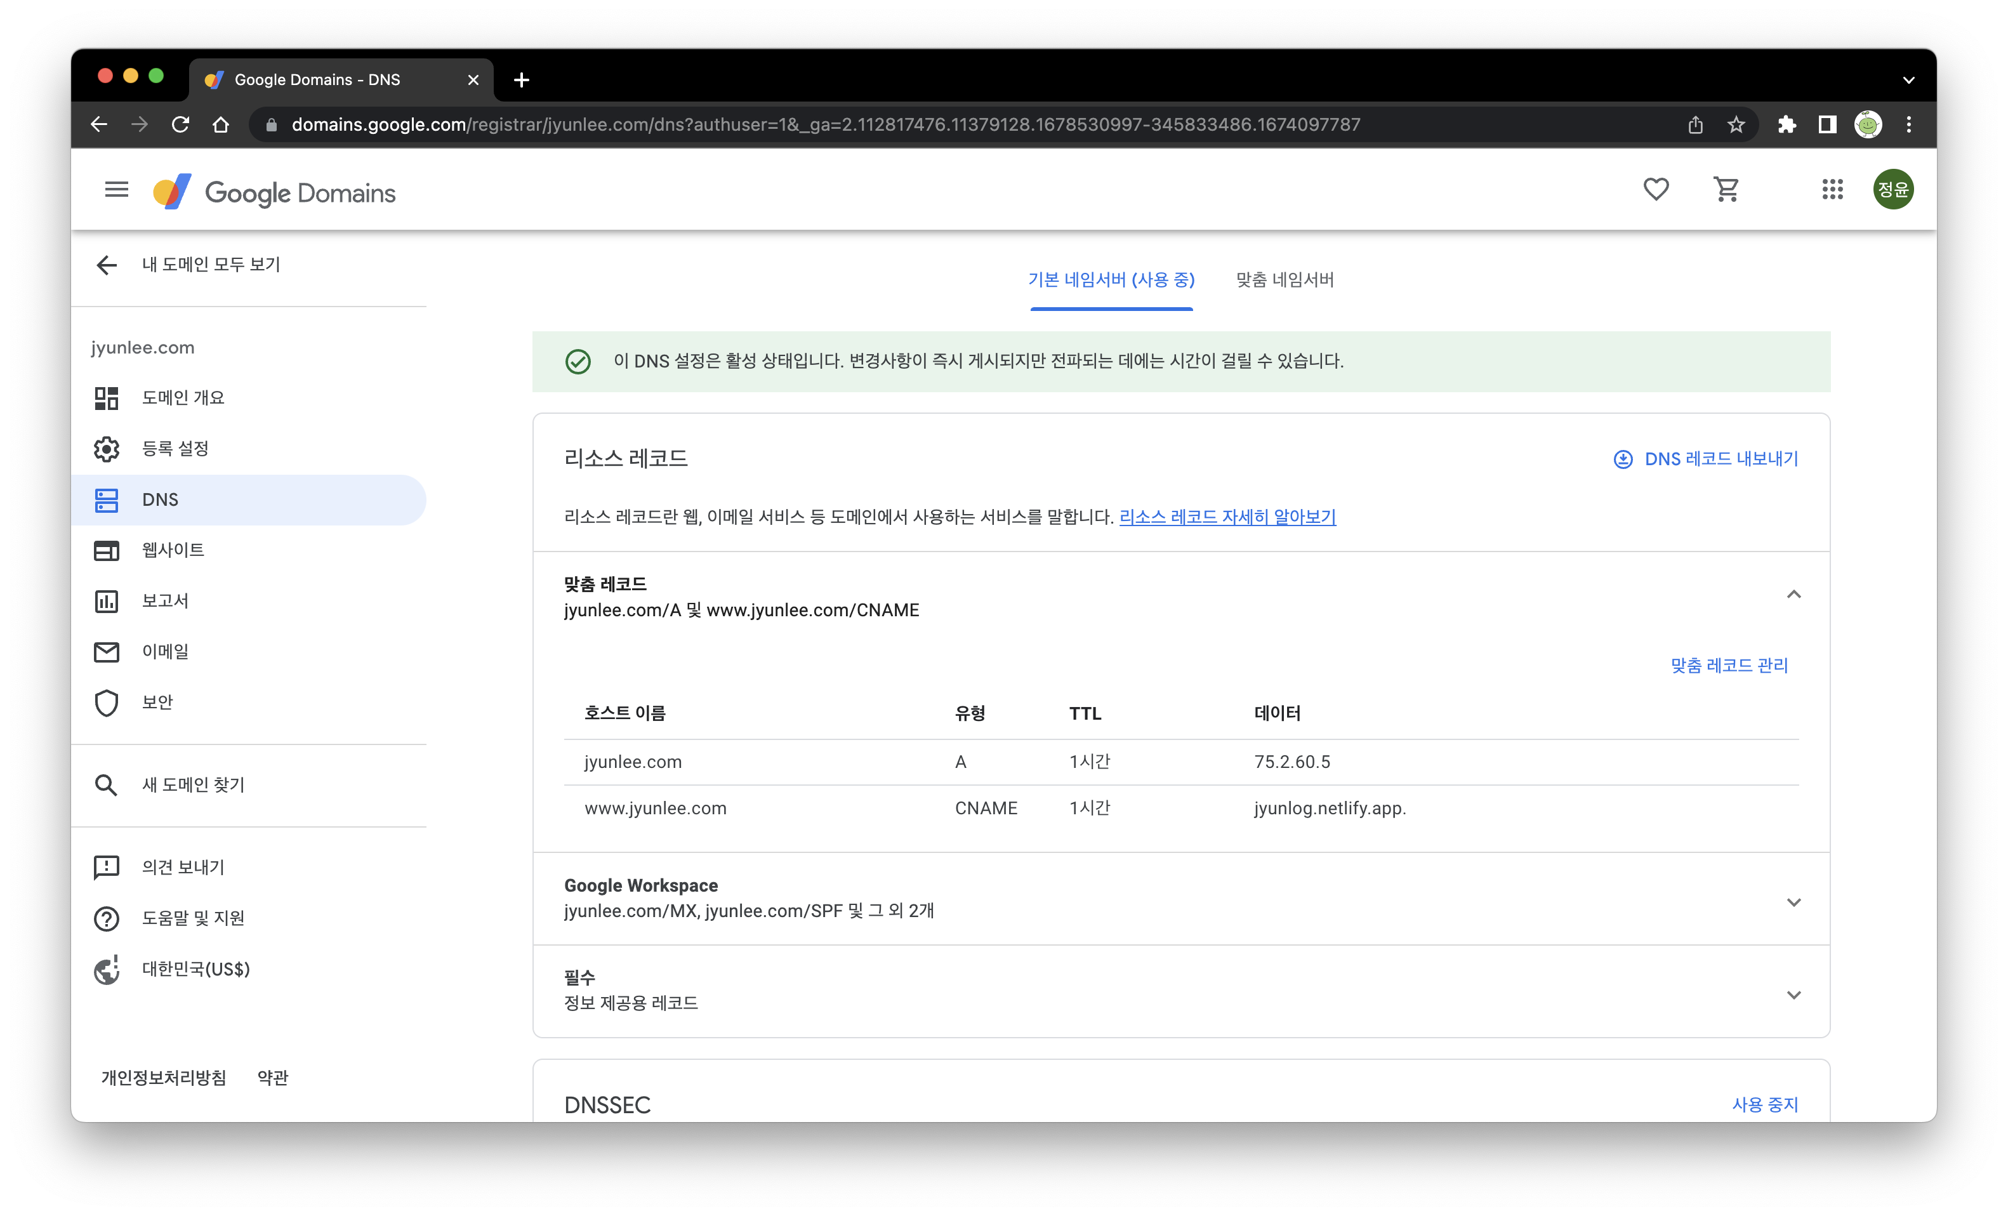Open 리소스 레코드 자세히 알아보기 link

[x=1227, y=517]
